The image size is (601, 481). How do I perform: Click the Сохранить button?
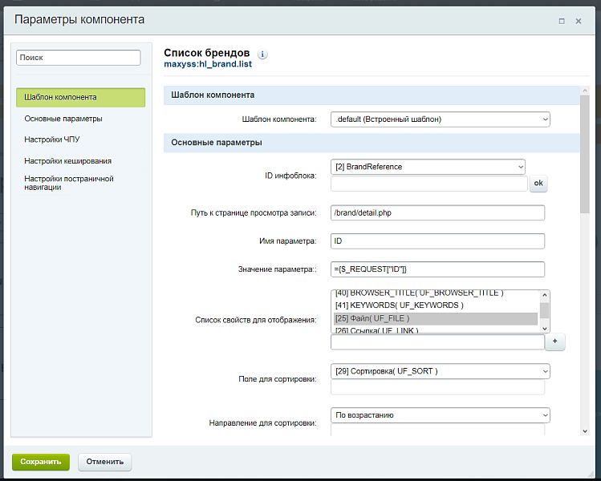coord(41,462)
